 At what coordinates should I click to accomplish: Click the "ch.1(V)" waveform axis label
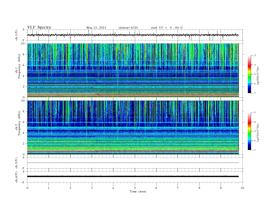(17, 35)
